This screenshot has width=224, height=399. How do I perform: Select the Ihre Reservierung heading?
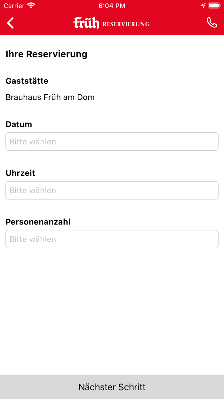coord(46,54)
